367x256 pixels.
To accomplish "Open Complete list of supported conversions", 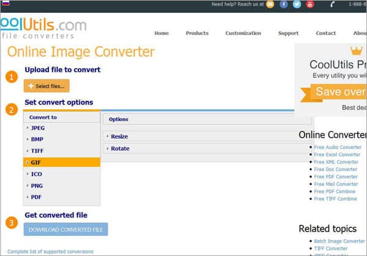I will coord(50,252).
